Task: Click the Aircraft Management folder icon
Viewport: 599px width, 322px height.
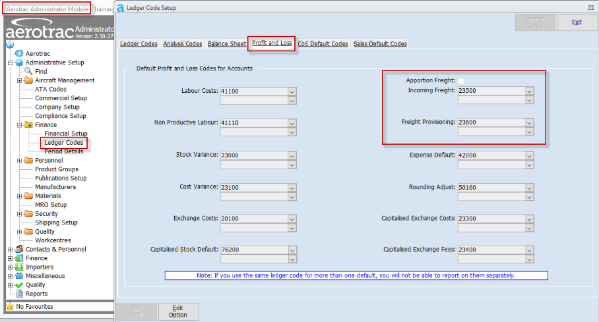Action: click(x=28, y=80)
